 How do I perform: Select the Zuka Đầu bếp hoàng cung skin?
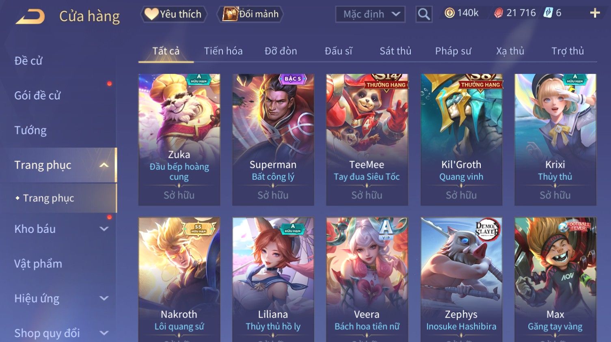tap(179, 140)
